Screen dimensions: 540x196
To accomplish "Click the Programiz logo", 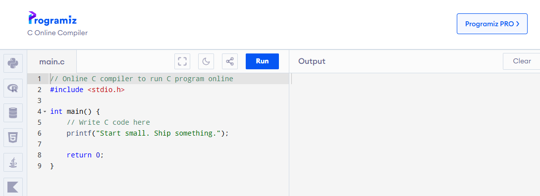I will (x=53, y=18).
